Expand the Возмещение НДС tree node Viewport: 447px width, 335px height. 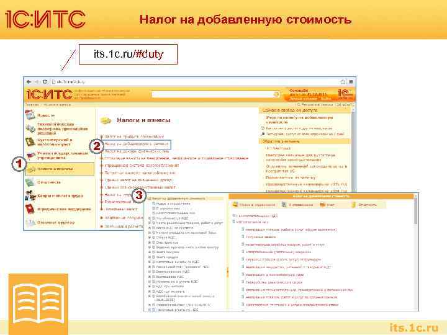150,277
